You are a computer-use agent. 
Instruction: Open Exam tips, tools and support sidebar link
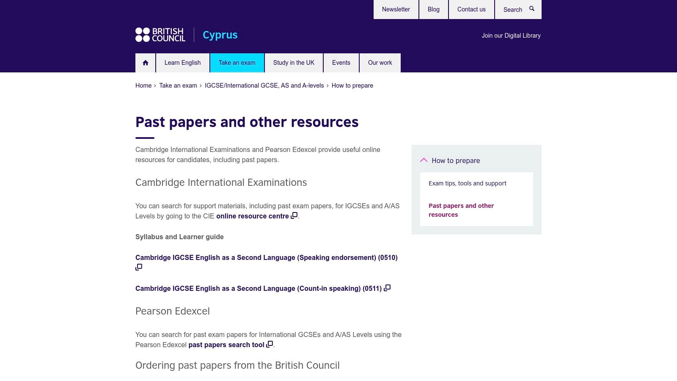(468, 183)
